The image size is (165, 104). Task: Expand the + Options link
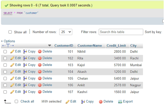pyautogui.click(x=8, y=41)
